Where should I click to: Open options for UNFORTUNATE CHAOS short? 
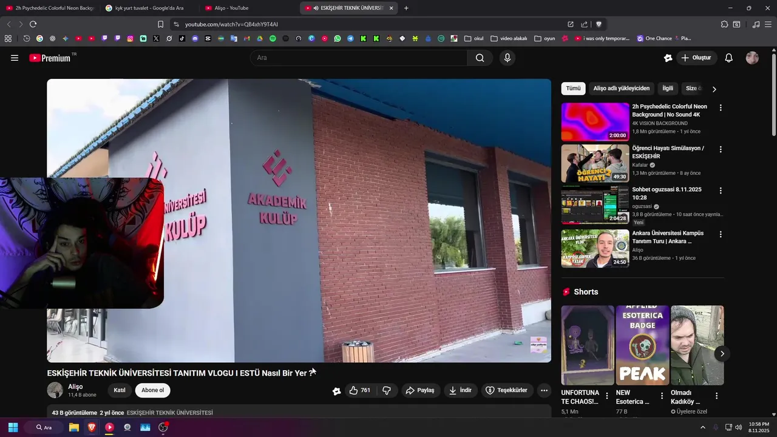606,396
